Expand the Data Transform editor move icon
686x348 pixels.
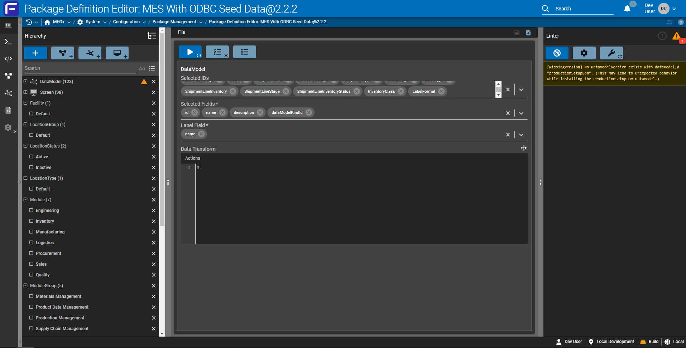[524, 148]
